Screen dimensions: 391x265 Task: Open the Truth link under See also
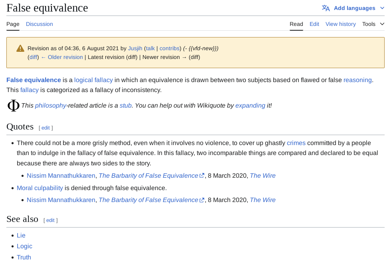click(24, 257)
